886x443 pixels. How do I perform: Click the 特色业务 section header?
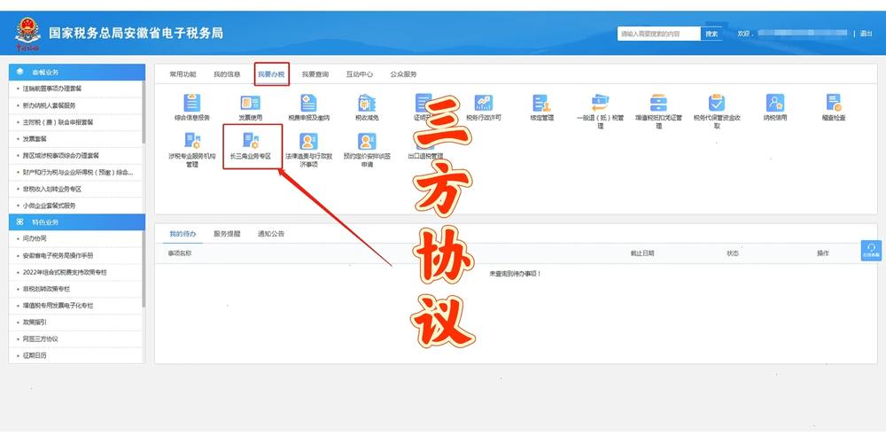tap(77, 222)
